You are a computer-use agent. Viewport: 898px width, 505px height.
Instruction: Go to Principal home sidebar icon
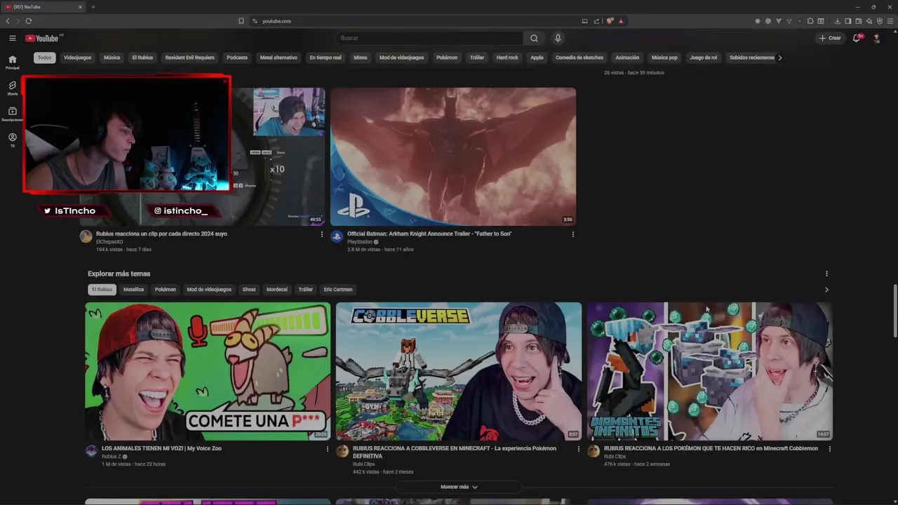point(12,62)
